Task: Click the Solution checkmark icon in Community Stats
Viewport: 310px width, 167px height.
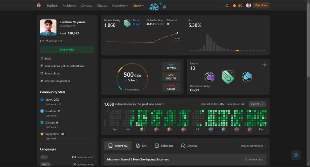Action: pyautogui.click(x=42, y=111)
